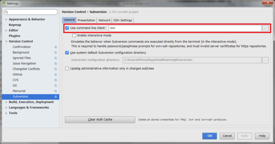
Task: Click project-level icon beside Subversion row
Action: pos(56,97)
